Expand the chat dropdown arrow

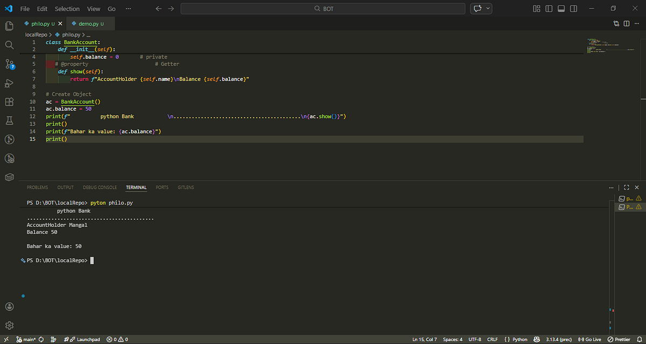point(488,9)
